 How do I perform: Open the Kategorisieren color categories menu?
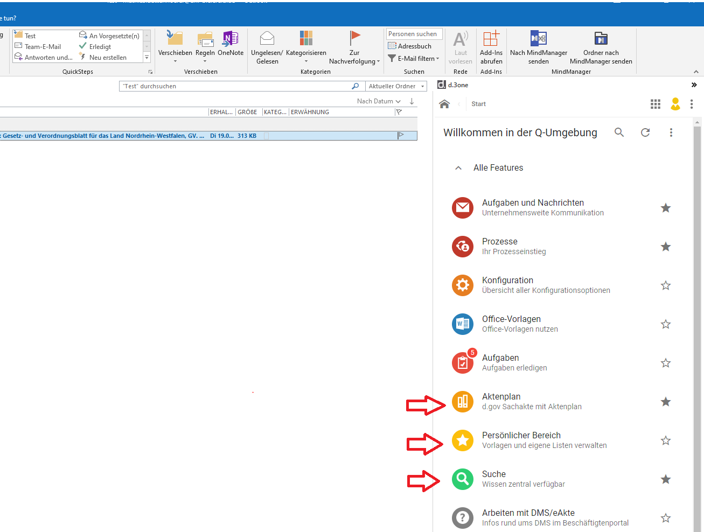(306, 47)
